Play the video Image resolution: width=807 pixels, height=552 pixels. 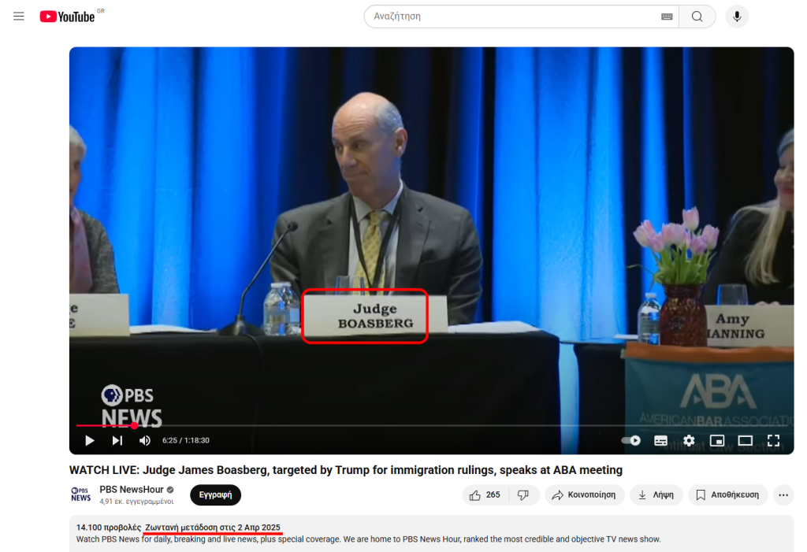(x=90, y=440)
